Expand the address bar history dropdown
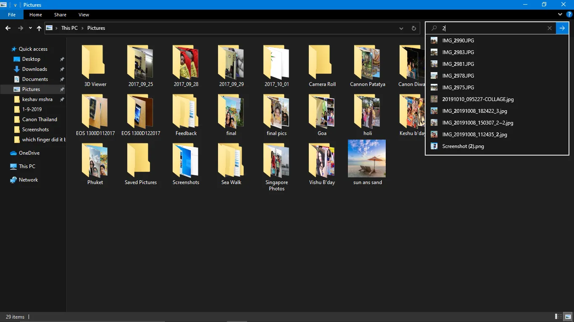574x322 pixels. (x=401, y=28)
